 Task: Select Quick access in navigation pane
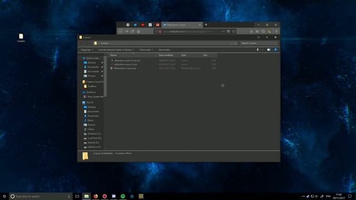[x=91, y=58]
